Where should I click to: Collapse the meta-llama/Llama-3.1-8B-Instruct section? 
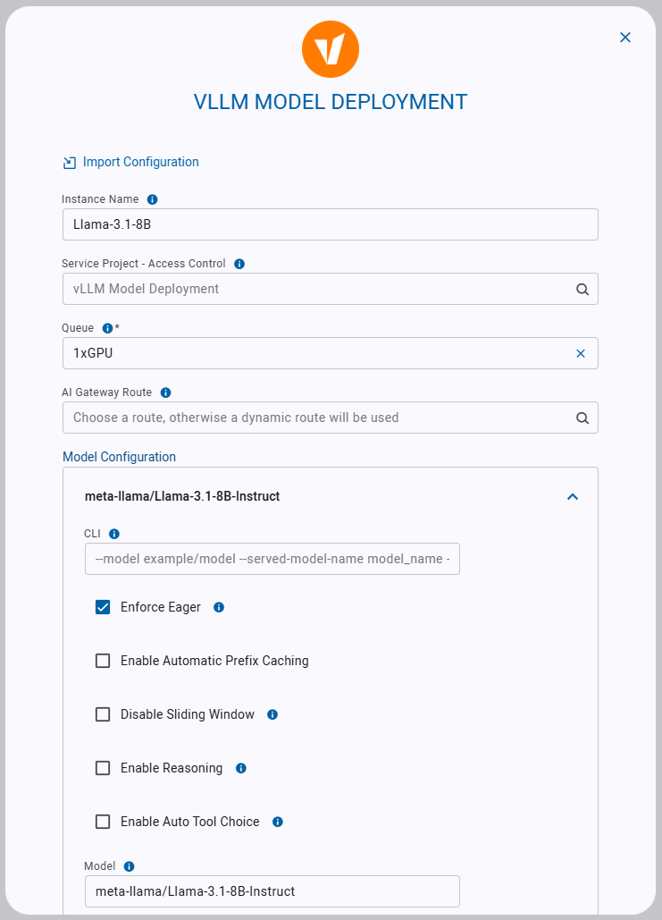pos(573,496)
